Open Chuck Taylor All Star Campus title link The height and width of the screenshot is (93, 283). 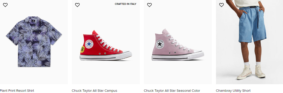click(x=94, y=91)
